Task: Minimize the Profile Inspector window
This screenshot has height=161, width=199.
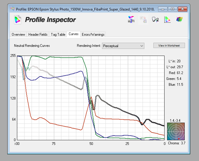Action: 162,9
